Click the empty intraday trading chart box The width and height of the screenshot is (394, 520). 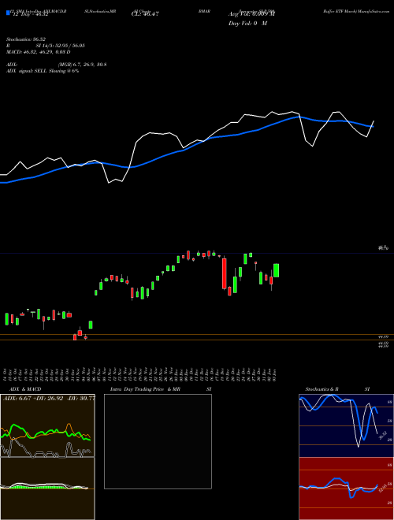coord(158,441)
